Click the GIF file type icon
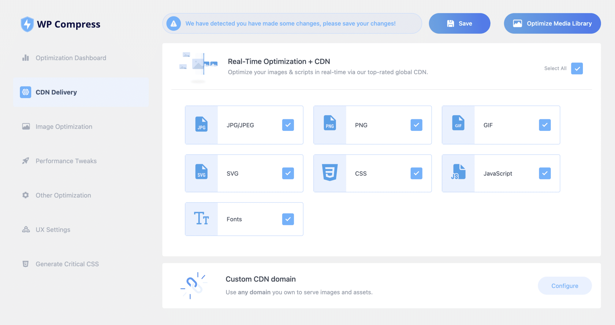Screen dimensions: 615x325 pos(458,123)
